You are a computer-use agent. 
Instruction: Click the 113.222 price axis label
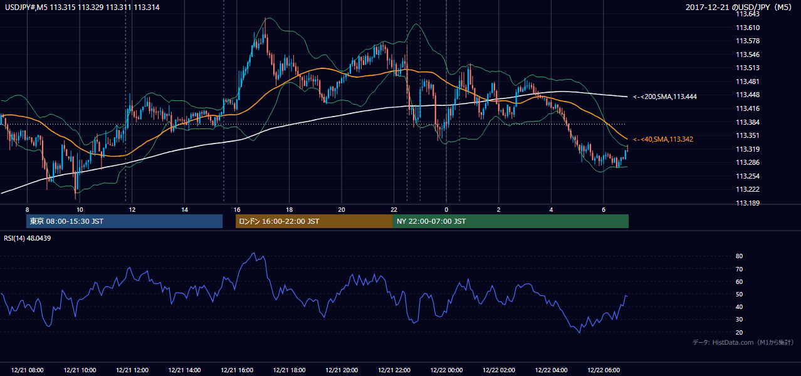click(x=748, y=189)
